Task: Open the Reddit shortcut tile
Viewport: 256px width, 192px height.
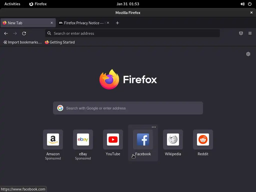Action: coord(203,139)
